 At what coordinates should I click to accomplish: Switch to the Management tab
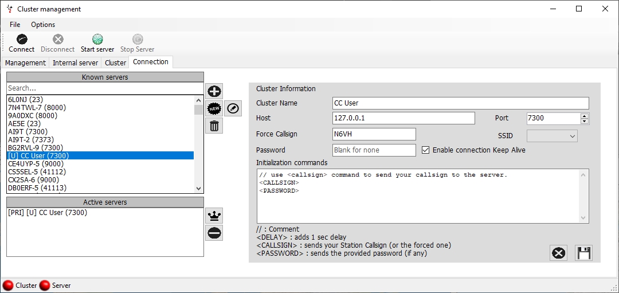point(25,62)
